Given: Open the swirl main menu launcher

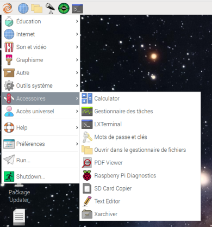Looking at the screenshot, I should [x=8, y=8].
